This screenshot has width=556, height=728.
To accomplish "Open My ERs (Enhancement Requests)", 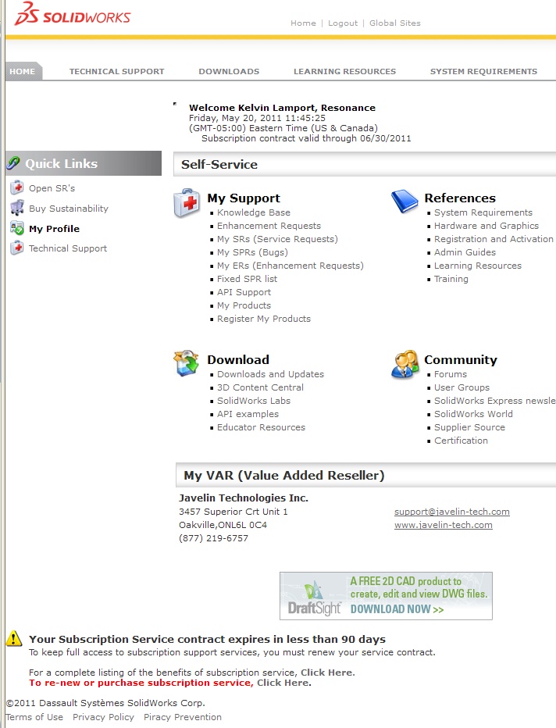I will (290, 266).
